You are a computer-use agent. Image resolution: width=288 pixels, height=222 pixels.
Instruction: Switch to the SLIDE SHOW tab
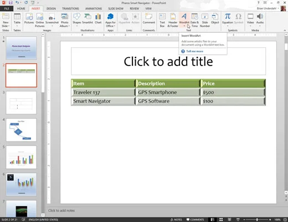pos(116,8)
